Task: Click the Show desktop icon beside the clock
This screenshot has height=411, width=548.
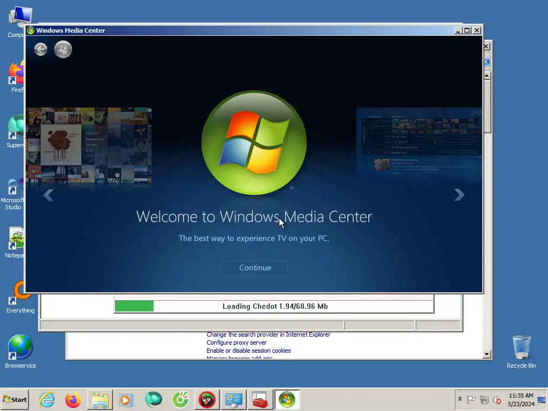Action: point(542,399)
